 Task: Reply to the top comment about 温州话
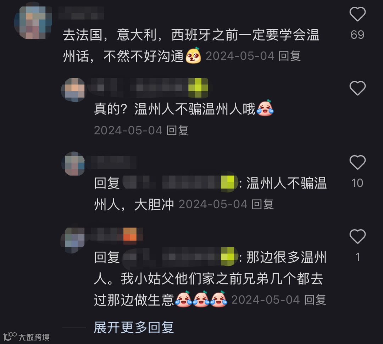pyautogui.click(x=289, y=56)
